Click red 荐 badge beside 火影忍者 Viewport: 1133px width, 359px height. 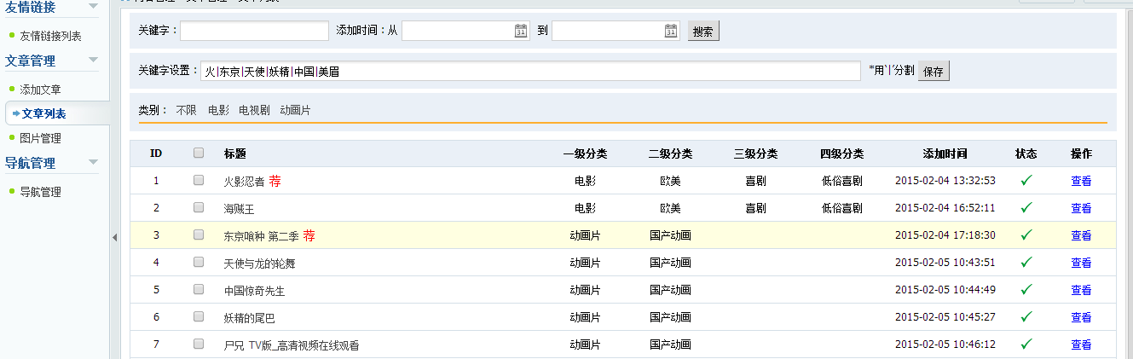pos(275,181)
